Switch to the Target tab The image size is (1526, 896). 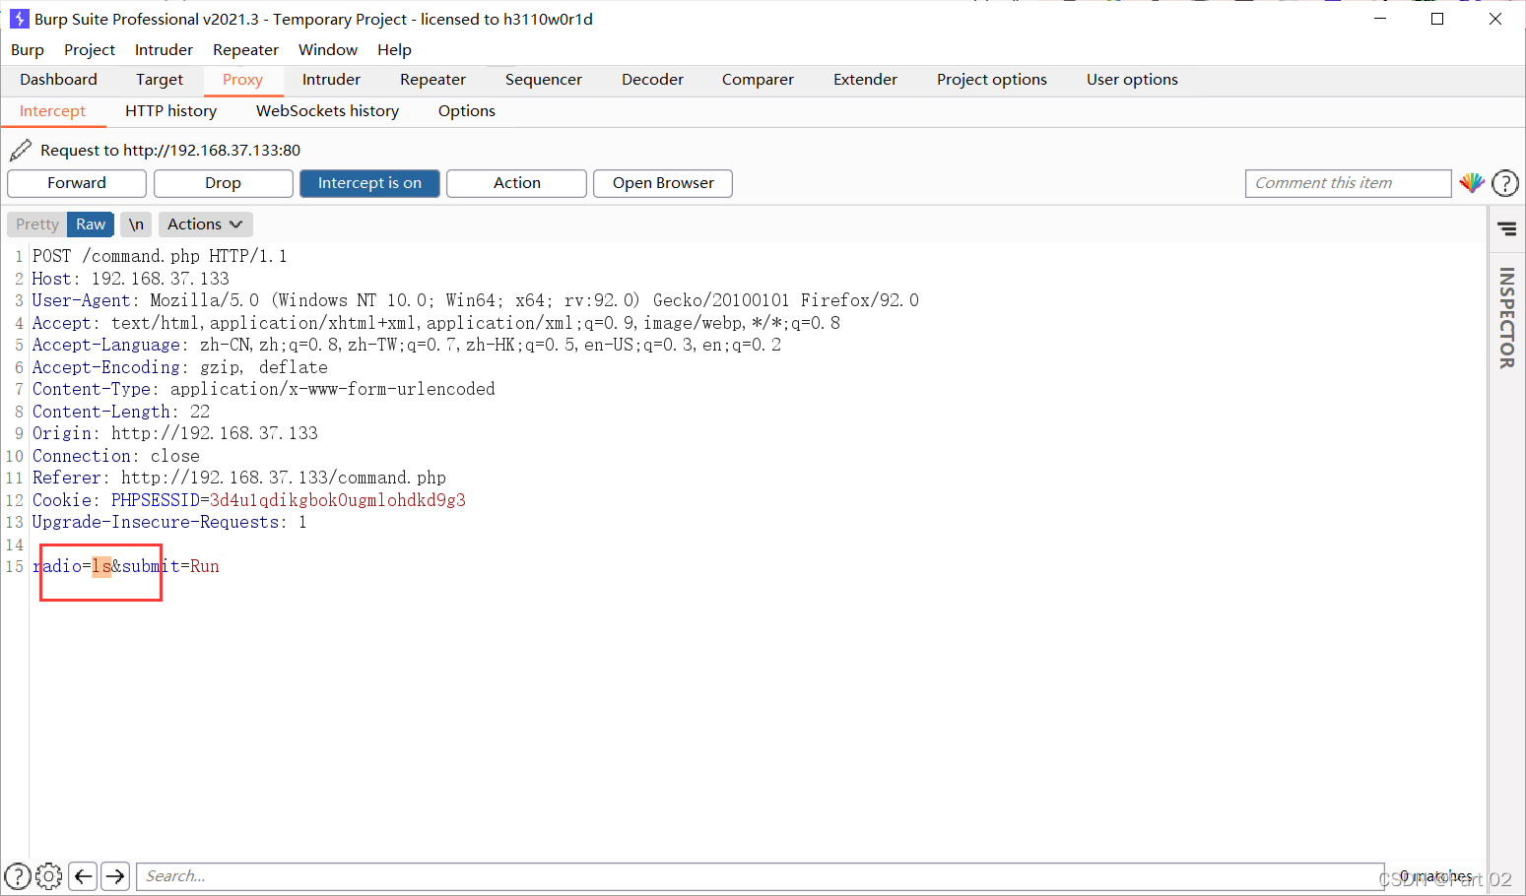click(160, 80)
